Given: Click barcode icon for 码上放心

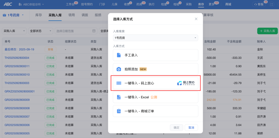Looking at the screenshot, I should (x=119, y=83).
